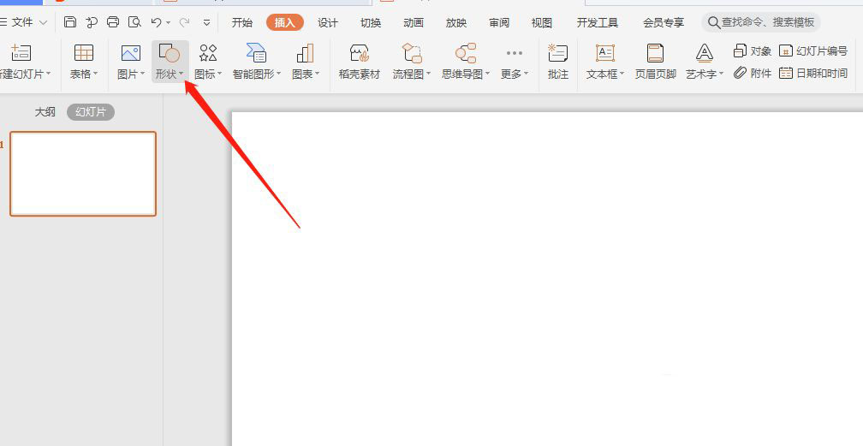Click the More (更多) ellipsis icon
The height and width of the screenshot is (446, 863).
click(514, 53)
